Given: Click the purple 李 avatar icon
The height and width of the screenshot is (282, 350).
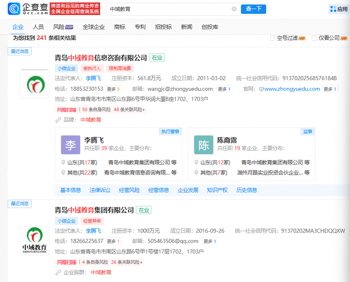Looking at the screenshot, I should tap(70, 145).
